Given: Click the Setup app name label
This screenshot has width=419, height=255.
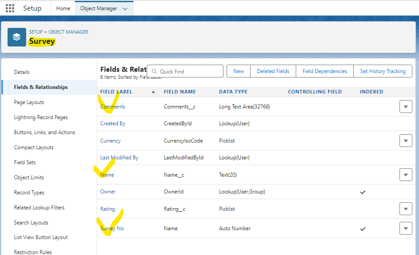Looking at the screenshot, I should (32, 8).
